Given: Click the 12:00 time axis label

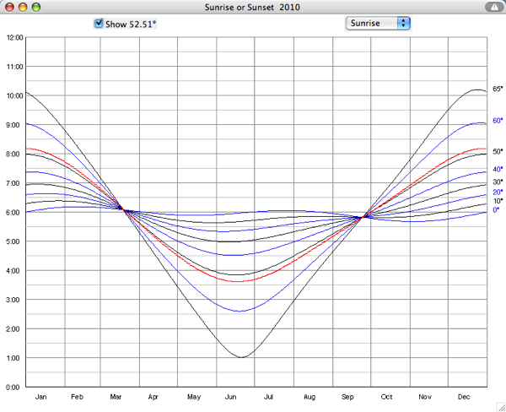Looking at the screenshot, I should tap(15, 38).
